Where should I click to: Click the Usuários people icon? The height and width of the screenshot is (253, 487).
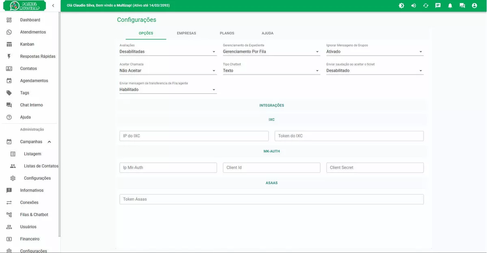click(x=9, y=227)
